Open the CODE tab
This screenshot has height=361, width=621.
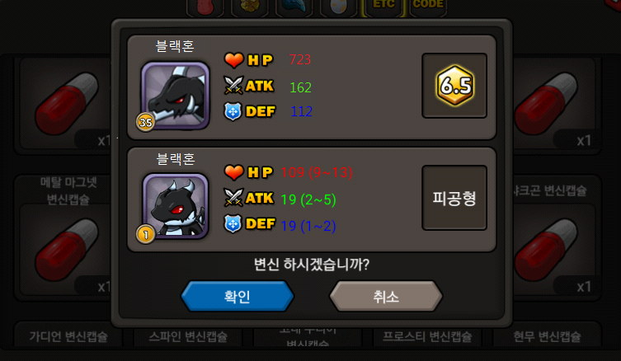[x=428, y=7]
